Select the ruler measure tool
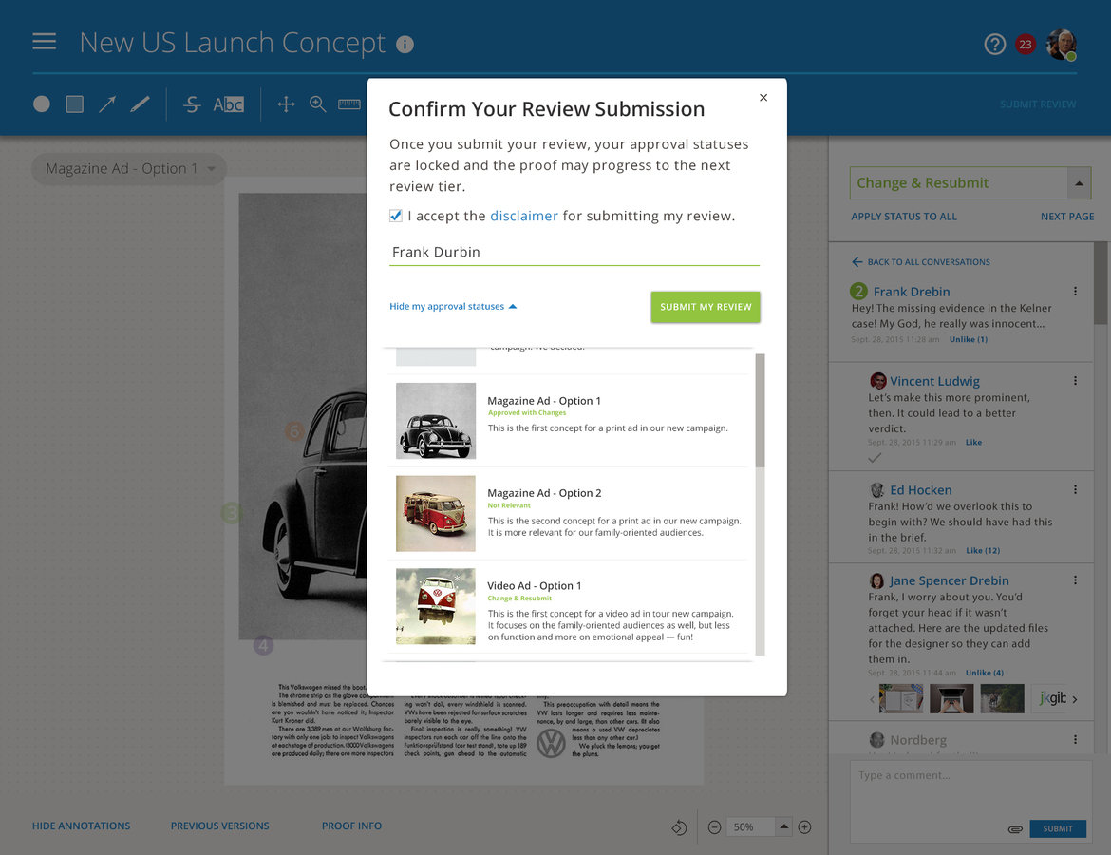The image size is (1111, 855). click(x=349, y=104)
